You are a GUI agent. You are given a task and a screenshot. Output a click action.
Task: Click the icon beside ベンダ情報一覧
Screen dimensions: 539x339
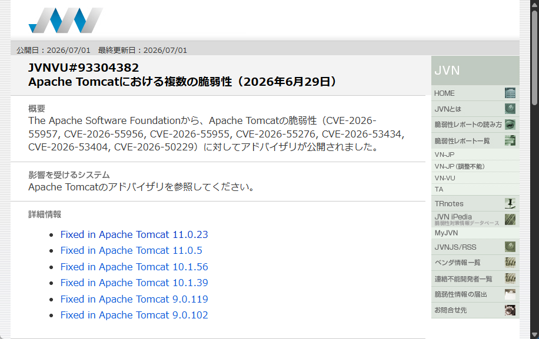point(510,263)
